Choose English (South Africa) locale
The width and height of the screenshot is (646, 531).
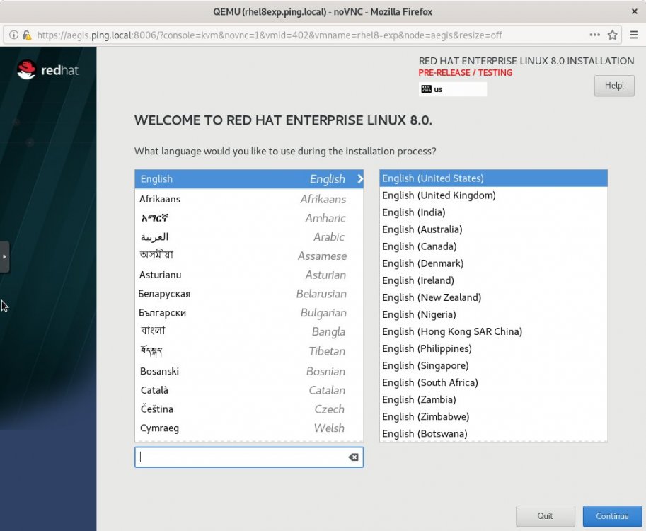pos(493,382)
